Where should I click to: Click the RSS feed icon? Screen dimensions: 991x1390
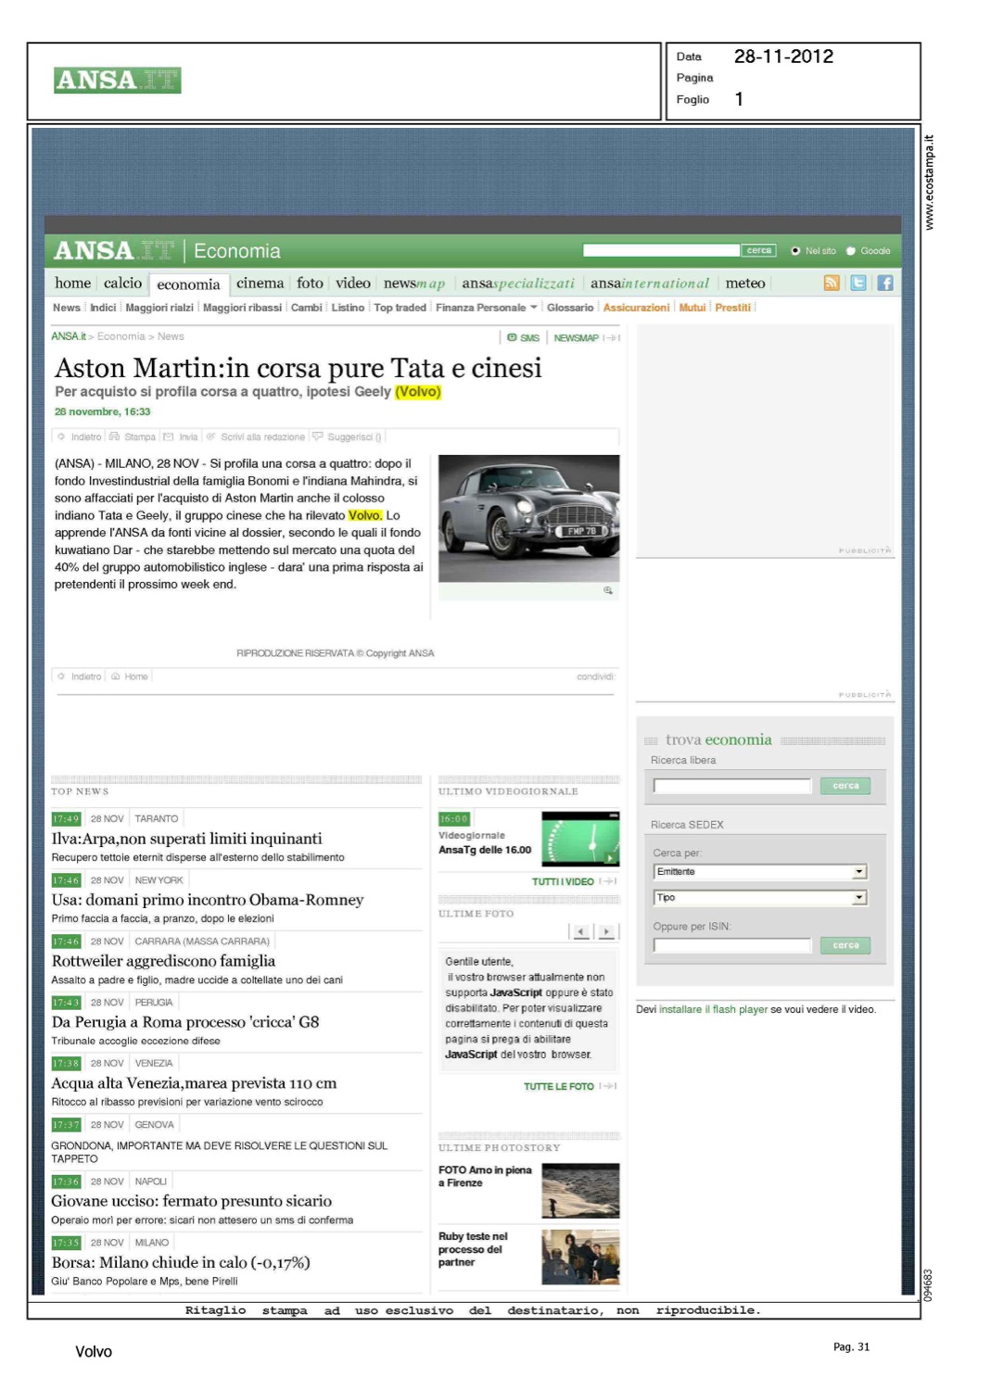pyautogui.click(x=832, y=284)
